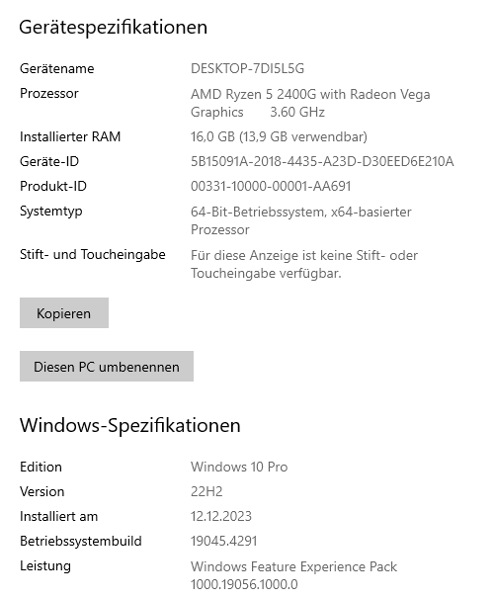Screen dimensions: 494x599
Task: Click the AMD Ryzen 5 2400G processor text
Action: coord(310,103)
